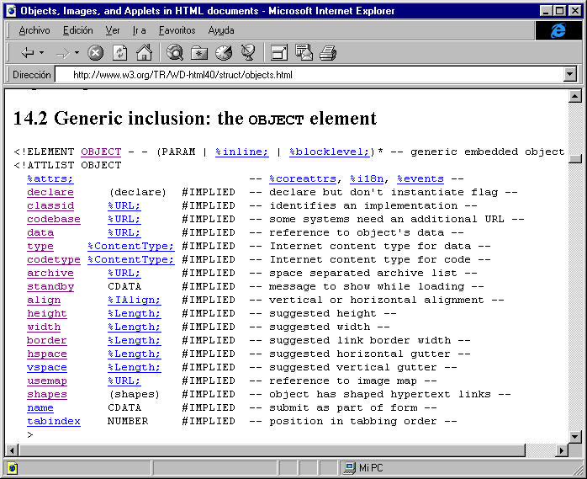Open %ContentType; link in the type row
The height and width of the screenshot is (479, 587).
(x=130, y=247)
